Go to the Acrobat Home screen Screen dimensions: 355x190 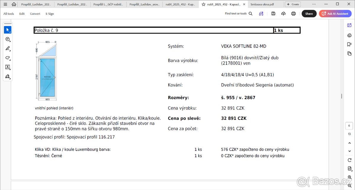click(x=14, y=4)
